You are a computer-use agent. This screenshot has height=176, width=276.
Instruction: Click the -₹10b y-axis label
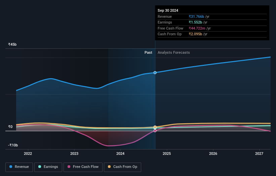pos(13,145)
